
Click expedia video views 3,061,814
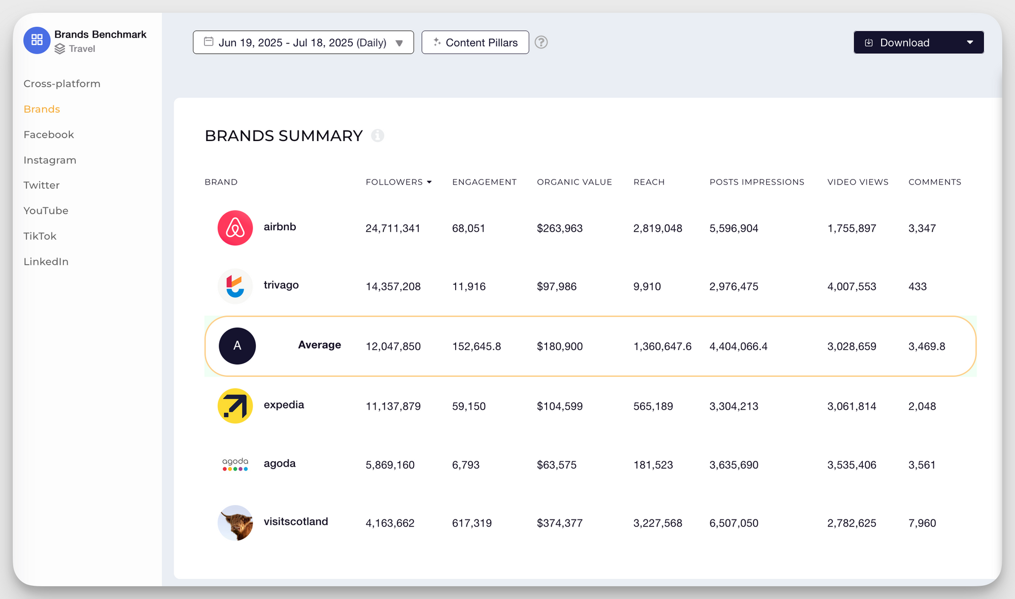(852, 406)
